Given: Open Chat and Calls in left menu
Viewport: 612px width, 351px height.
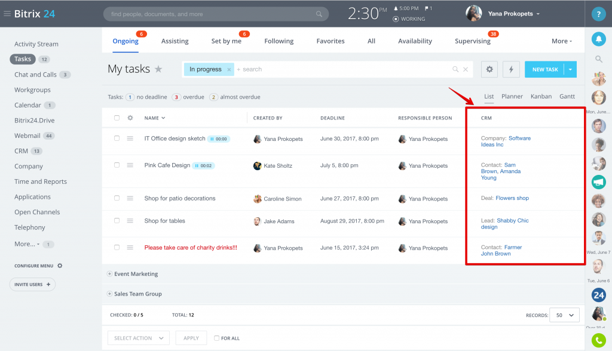Looking at the screenshot, I should (35, 75).
